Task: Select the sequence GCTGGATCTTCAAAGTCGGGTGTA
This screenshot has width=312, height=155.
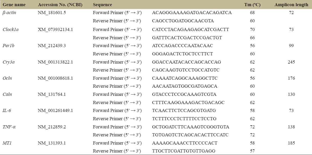Action: point(191,127)
